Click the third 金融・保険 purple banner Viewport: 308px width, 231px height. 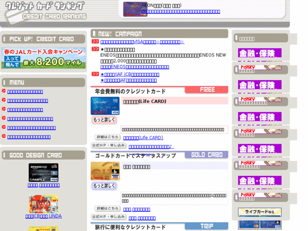pos(260,117)
